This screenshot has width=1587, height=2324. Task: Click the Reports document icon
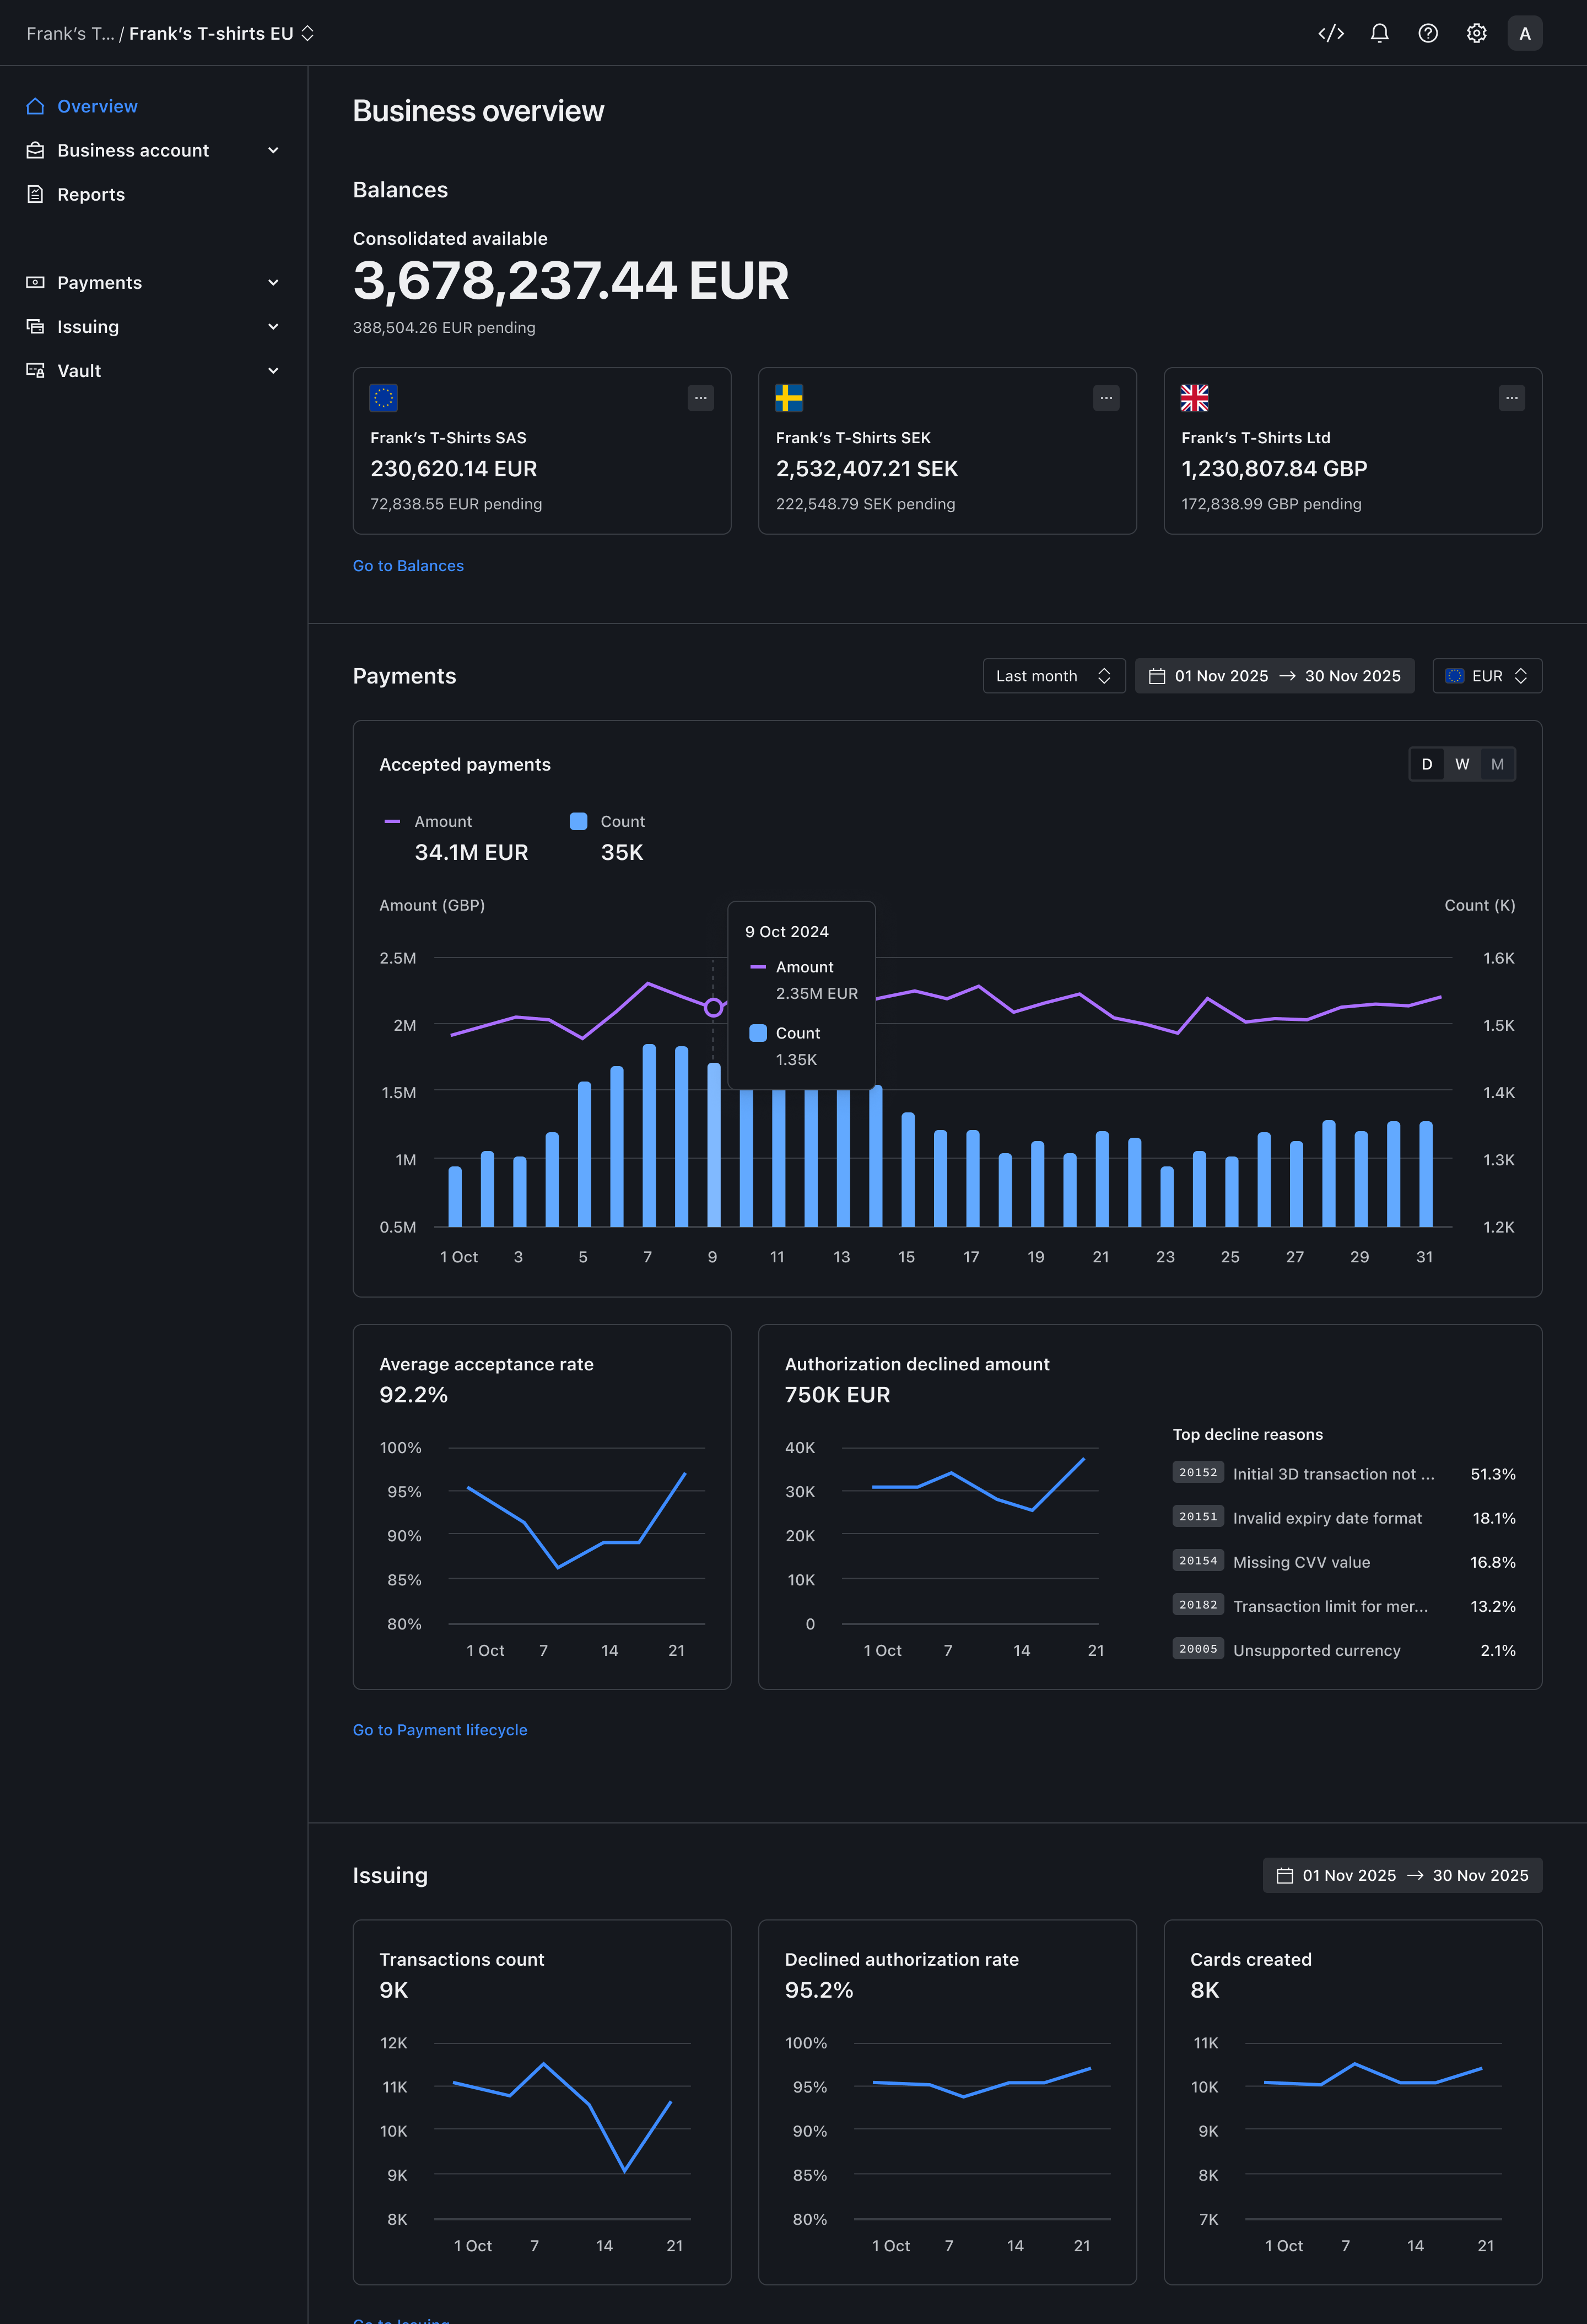tap(35, 194)
